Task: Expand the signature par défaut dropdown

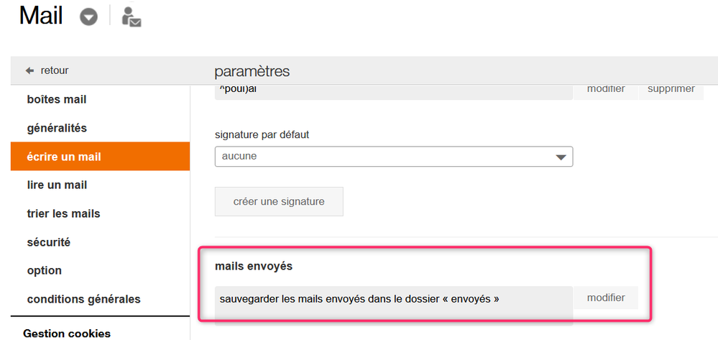Action: click(394, 156)
